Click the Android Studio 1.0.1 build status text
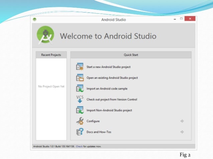Image resolution: width=213 pixels, height=159 pixels. (54, 146)
